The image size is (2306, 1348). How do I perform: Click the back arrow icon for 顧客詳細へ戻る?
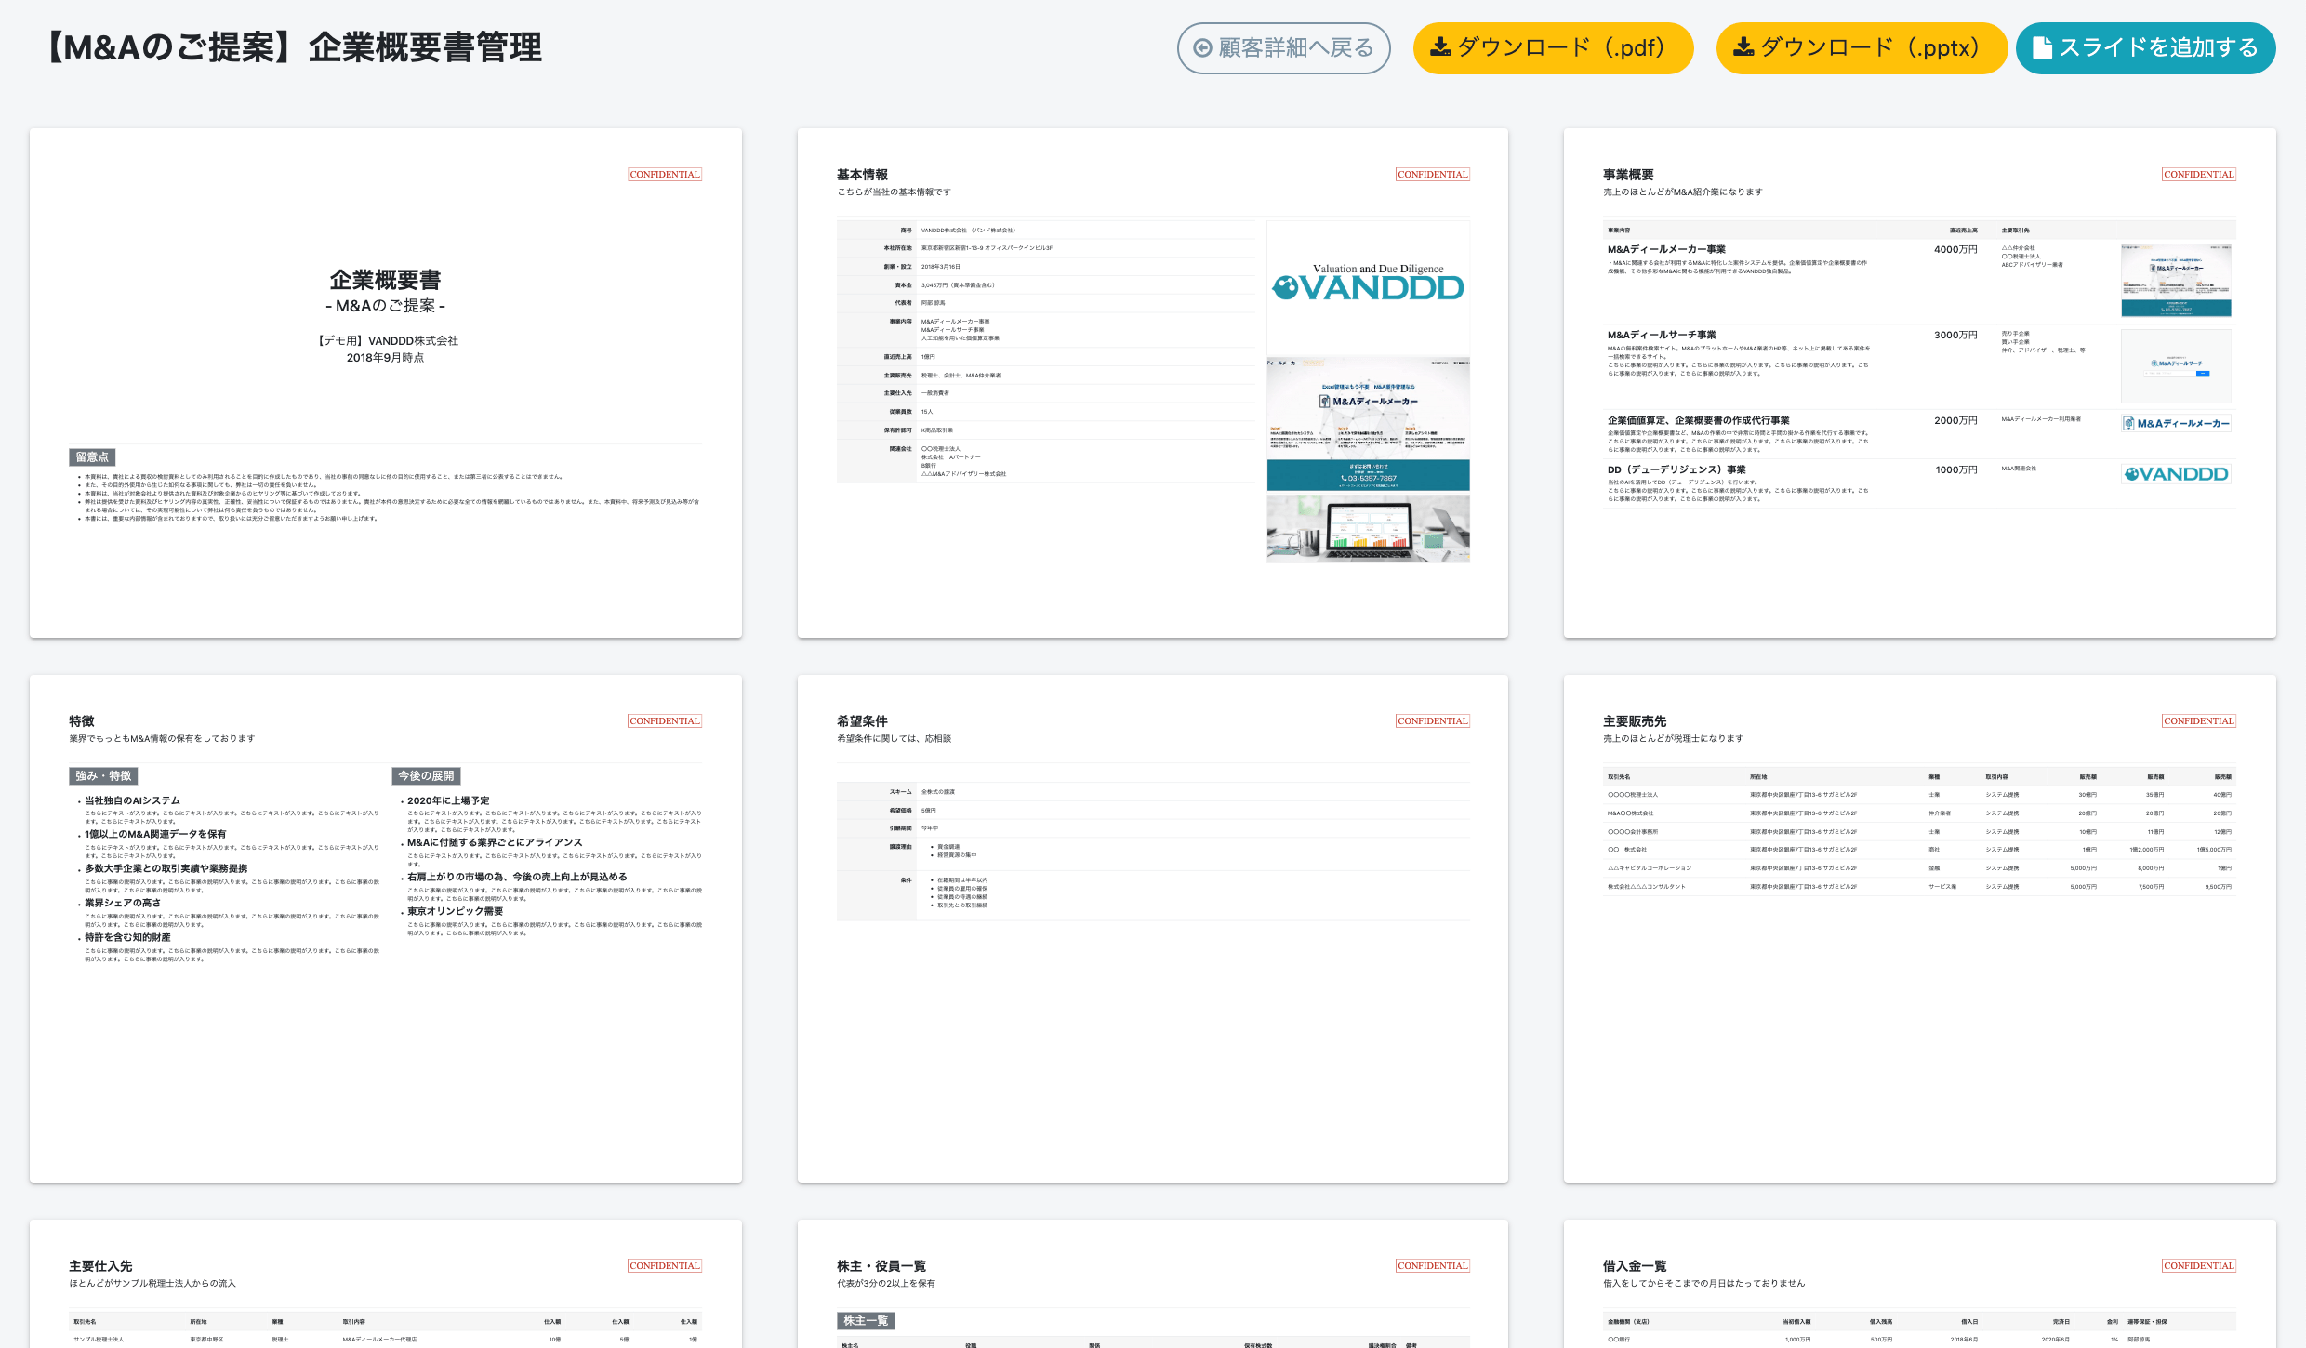click(x=1202, y=48)
